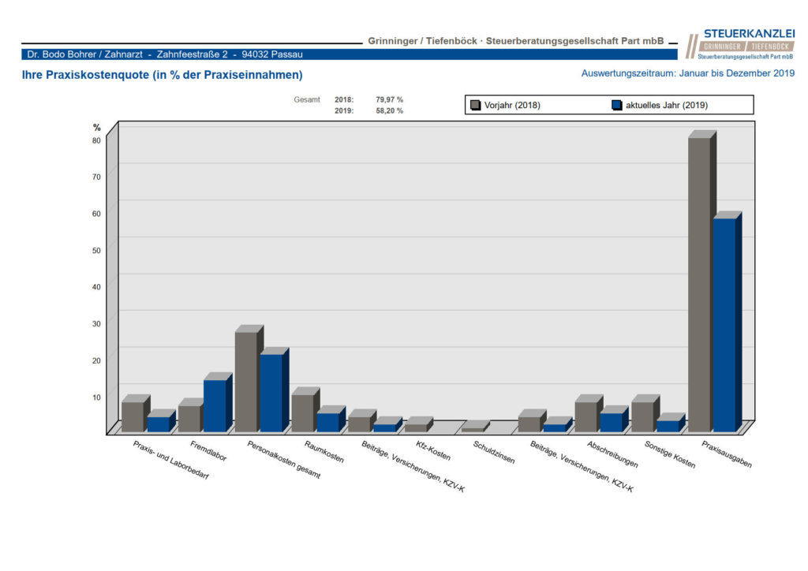This screenshot has width=808, height=571.
Task: Click the tall blue 2019 Praxisausgaben bar
Action: tap(725, 325)
